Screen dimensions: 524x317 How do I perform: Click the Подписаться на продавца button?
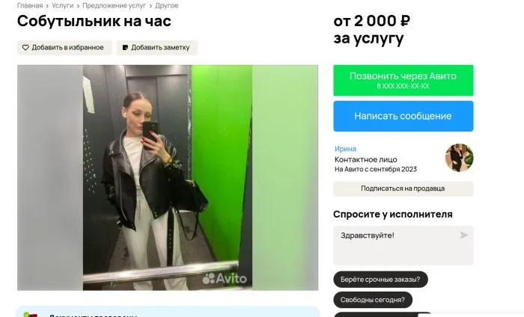[403, 189]
